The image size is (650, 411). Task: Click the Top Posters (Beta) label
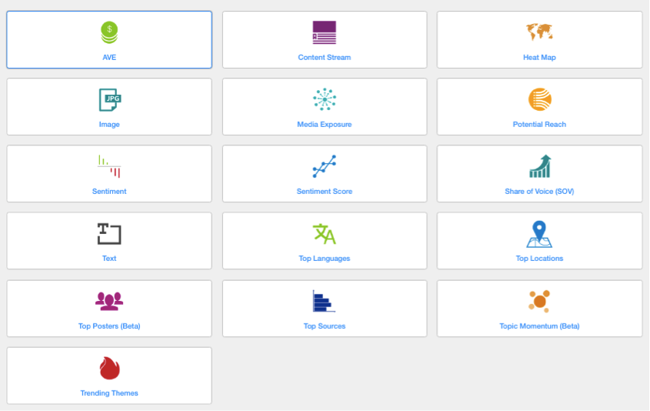pyautogui.click(x=109, y=326)
